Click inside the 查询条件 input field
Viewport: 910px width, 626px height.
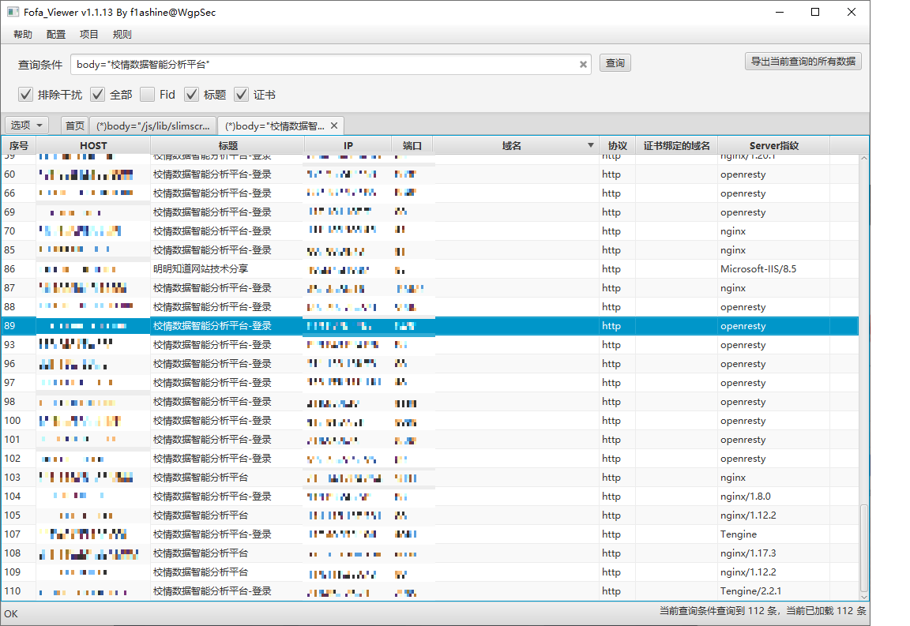coord(324,65)
